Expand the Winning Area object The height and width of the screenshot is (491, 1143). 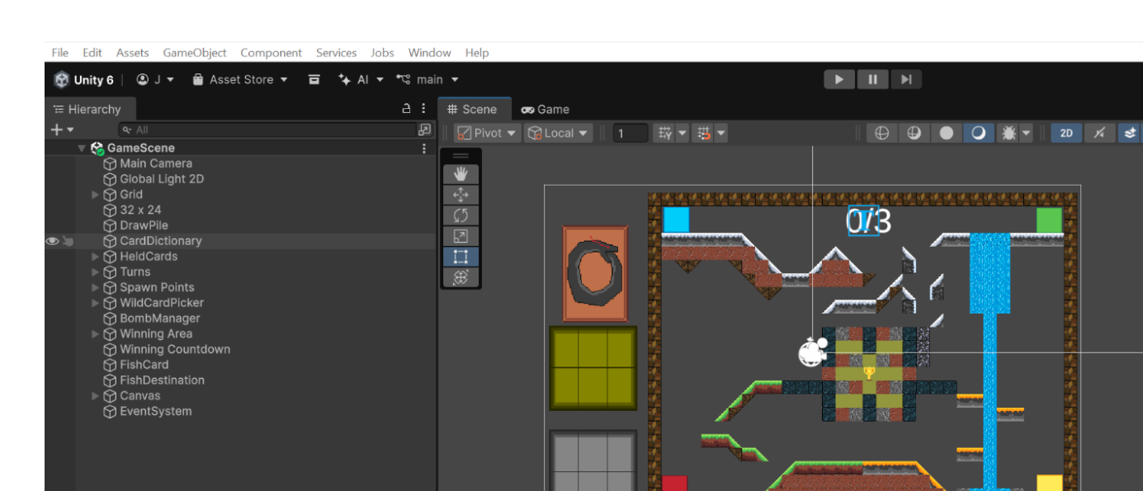pos(95,334)
